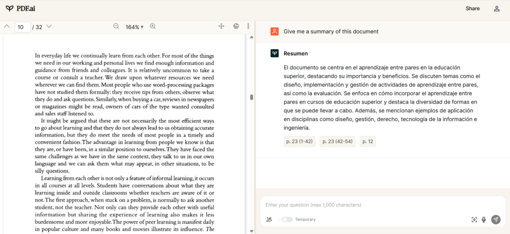
Task: Open the user account profile icon
Action: [x=497, y=8]
